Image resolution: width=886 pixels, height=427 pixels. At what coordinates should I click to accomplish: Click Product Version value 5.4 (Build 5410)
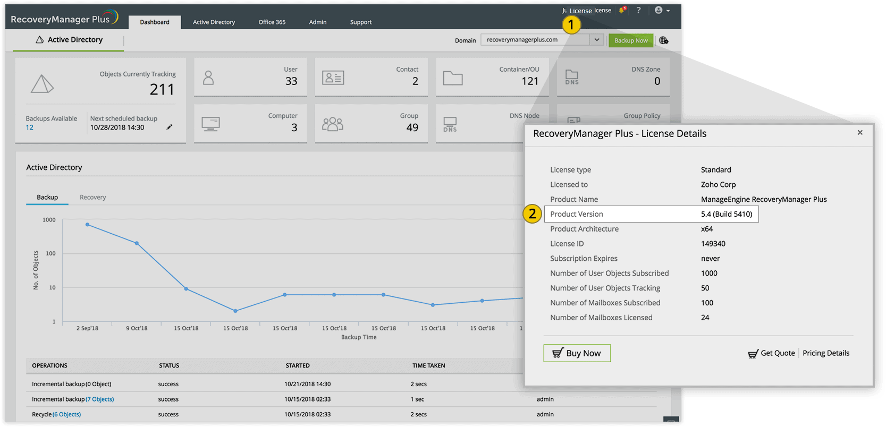click(x=727, y=214)
